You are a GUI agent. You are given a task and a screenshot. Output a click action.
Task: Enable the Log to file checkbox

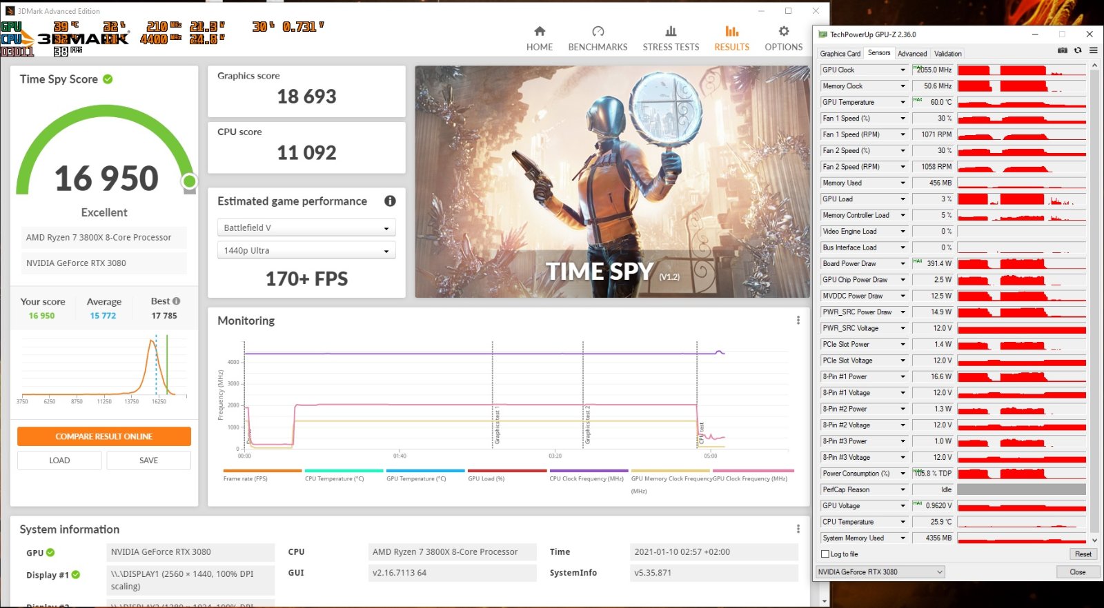coord(825,554)
